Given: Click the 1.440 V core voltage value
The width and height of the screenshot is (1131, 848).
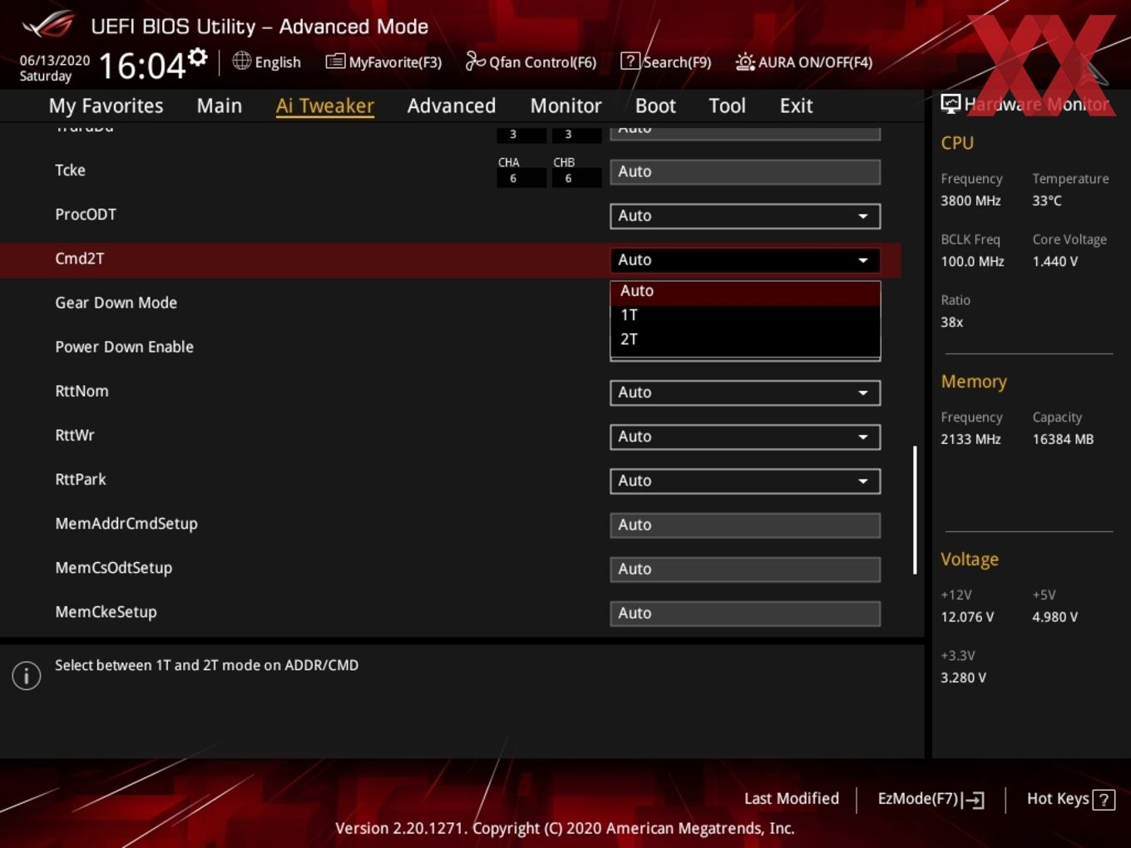Looking at the screenshot, I should coord(1055,262).
